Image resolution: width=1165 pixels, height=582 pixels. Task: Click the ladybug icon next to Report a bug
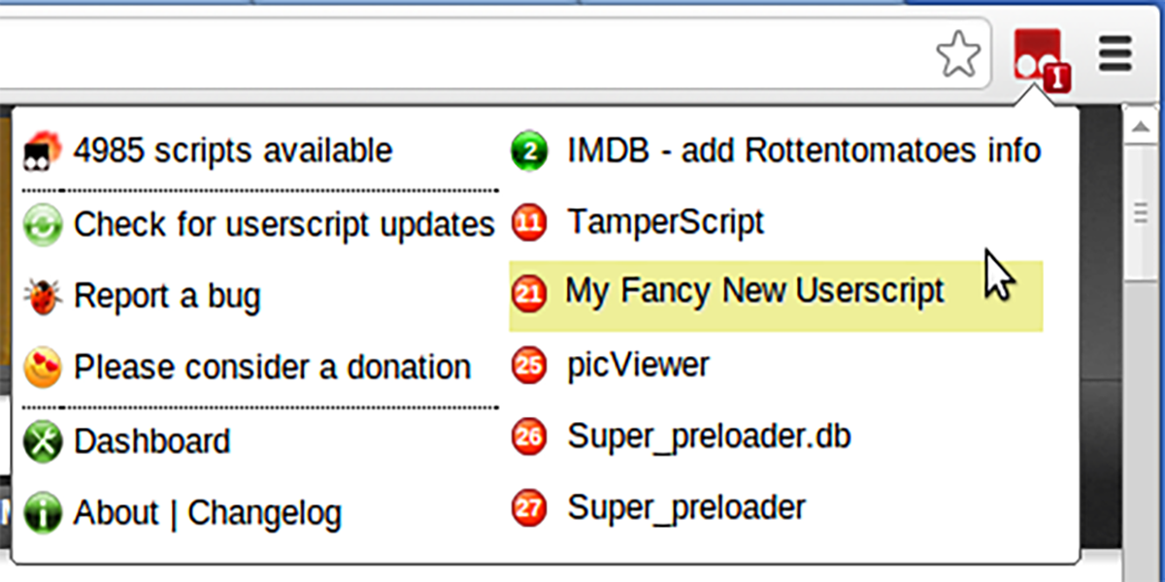coord(43,297)
